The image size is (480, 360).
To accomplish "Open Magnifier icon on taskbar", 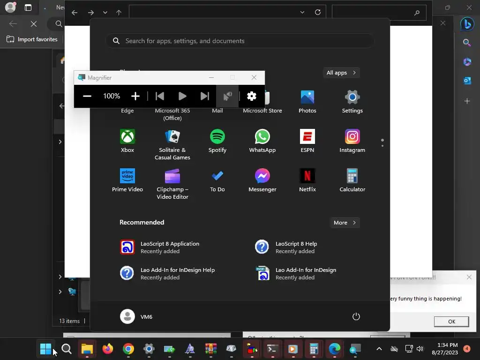I will click(x=355, y=349).
